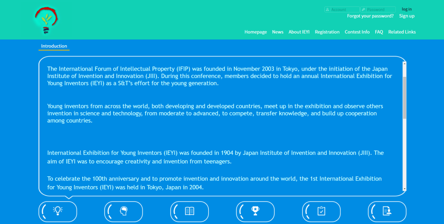Open the open-book icon section

[x=190, y=211]
